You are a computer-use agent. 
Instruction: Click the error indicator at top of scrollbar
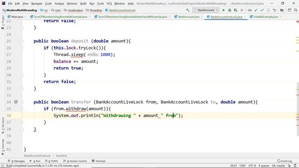(298, 21)
